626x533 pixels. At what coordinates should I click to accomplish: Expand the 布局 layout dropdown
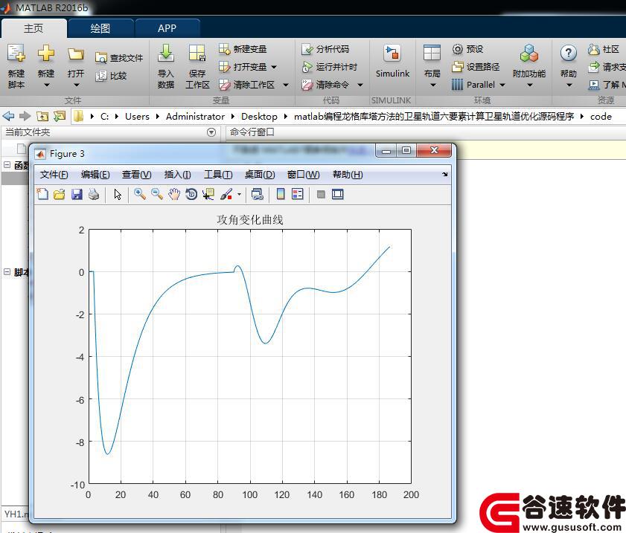432,85
